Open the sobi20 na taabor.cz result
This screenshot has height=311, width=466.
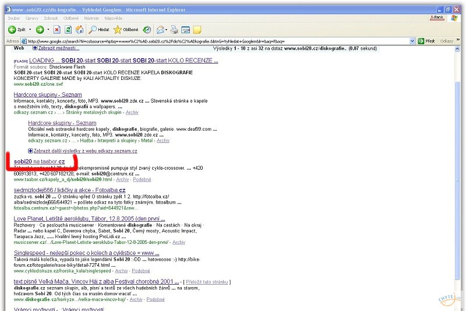(x=39, y=161)
